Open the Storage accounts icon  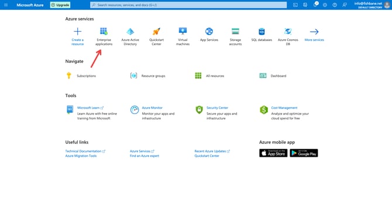(235, 32)
